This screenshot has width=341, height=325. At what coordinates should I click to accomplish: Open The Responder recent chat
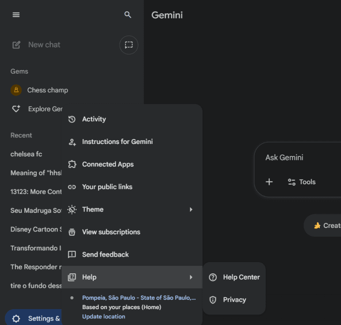pyautogui.click(x=36, y=267)
